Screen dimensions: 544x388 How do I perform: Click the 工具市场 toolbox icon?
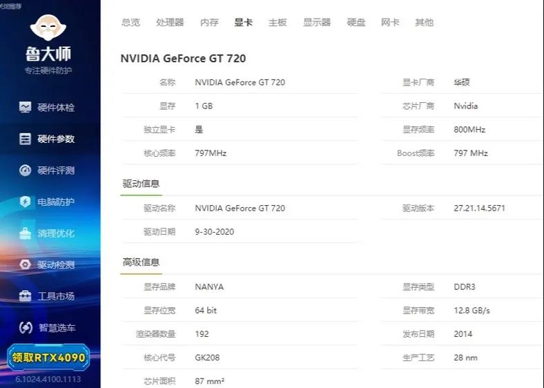pos(25,296)
